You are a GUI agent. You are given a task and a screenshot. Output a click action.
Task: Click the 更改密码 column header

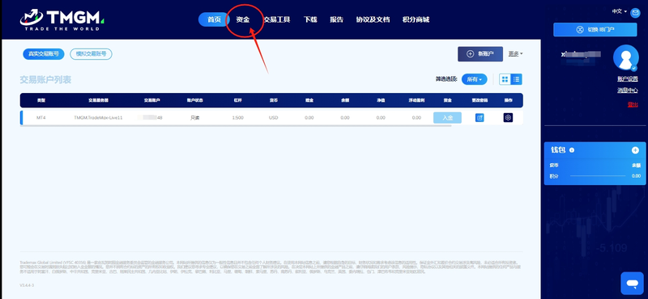(480, 100)
